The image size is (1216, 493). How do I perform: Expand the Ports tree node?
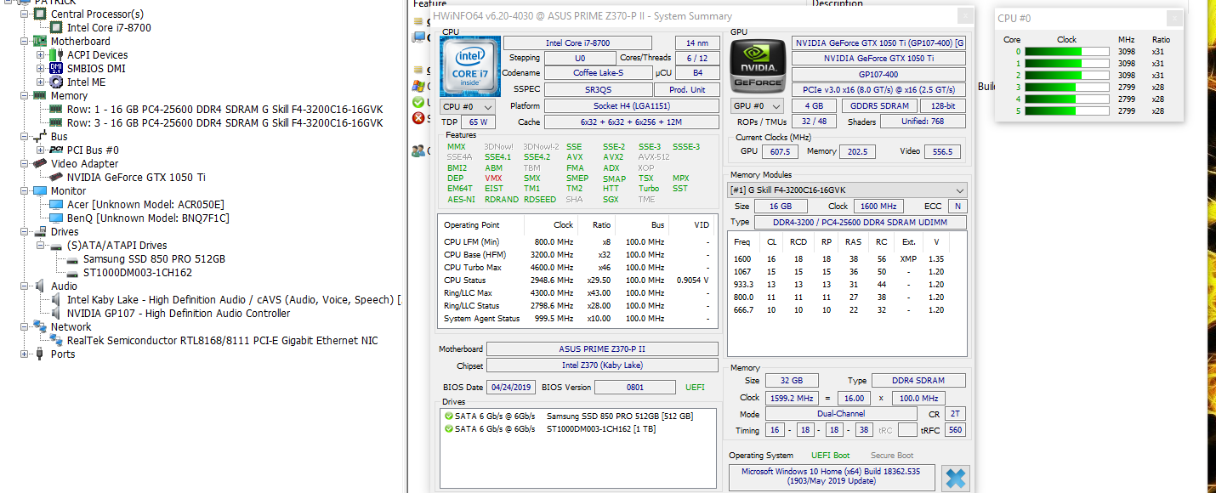point(25,354)
